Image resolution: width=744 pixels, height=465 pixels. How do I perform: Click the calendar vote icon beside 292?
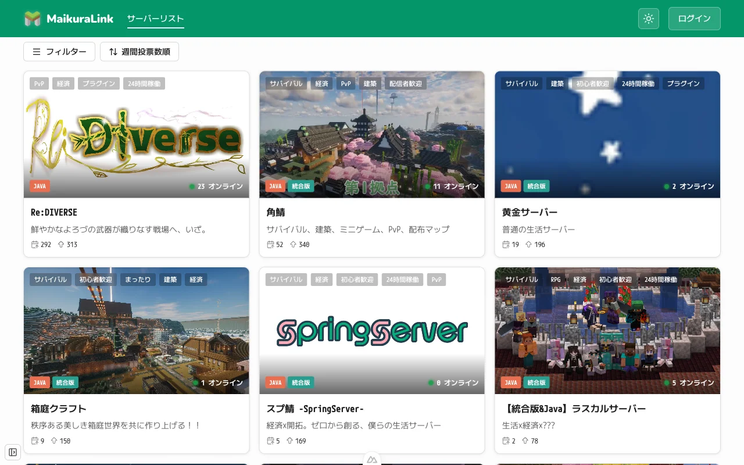tap(35, 245)
